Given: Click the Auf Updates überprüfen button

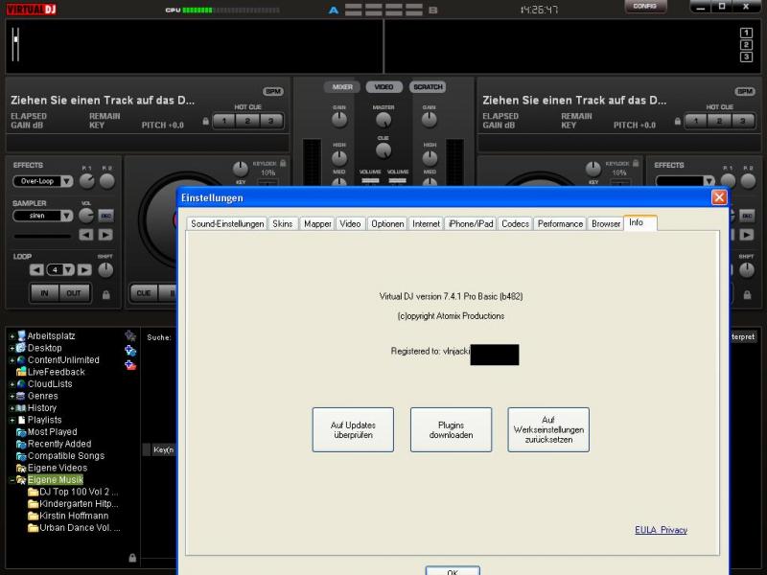Looking at the screenshot, I should click(353, 429).
